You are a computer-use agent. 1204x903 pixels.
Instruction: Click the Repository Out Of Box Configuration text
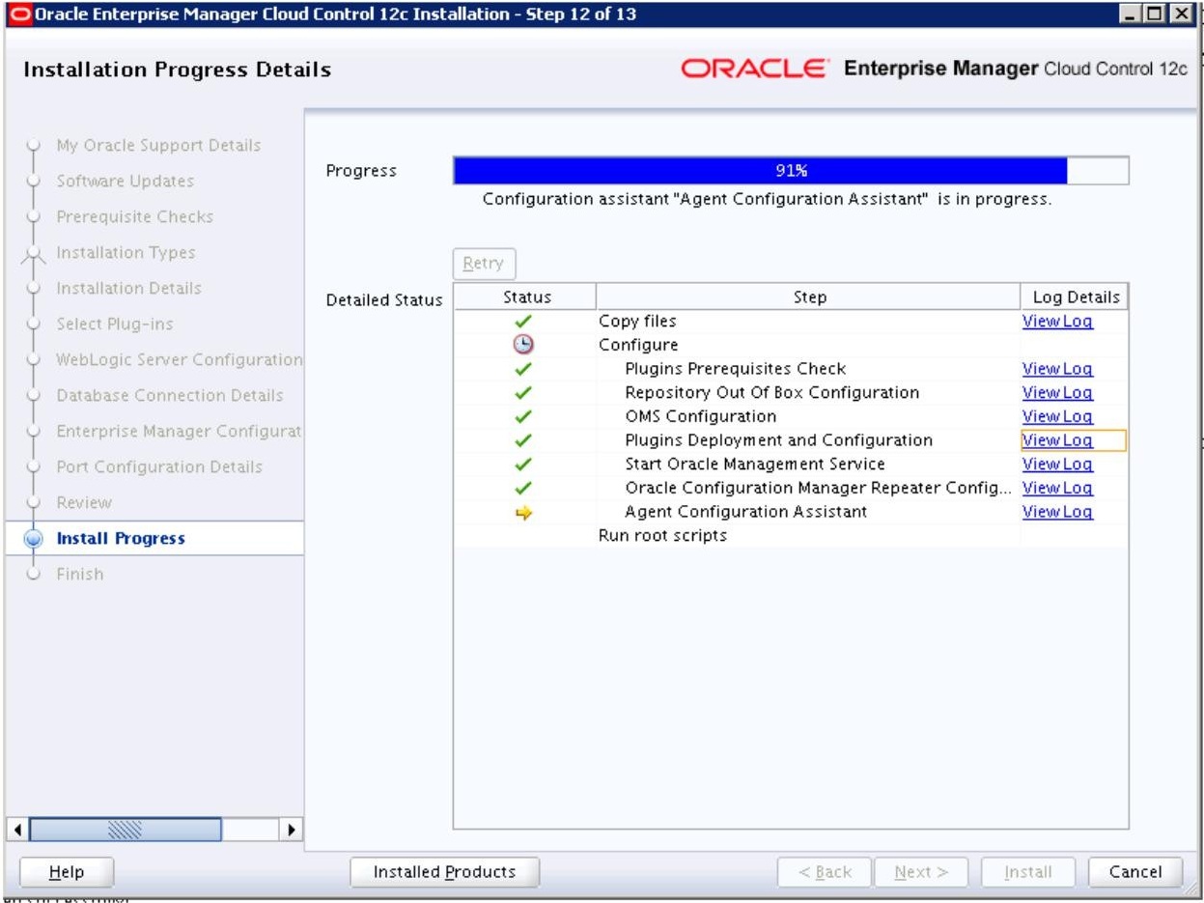(x=772, y=393)
